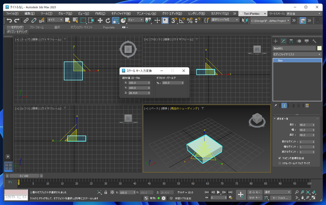Open the 選択セット作成 dropdown
The height and width of the screenshot is (205, 326).
[224, 20]
